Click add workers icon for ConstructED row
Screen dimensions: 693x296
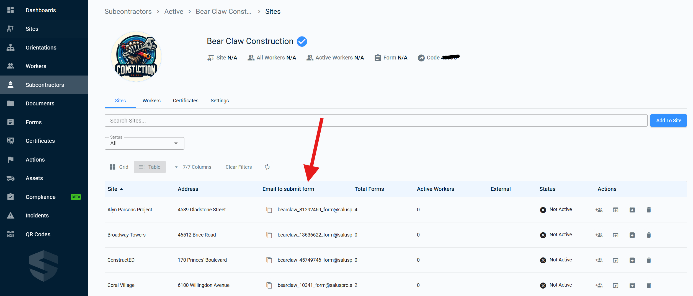pos(599,260)
